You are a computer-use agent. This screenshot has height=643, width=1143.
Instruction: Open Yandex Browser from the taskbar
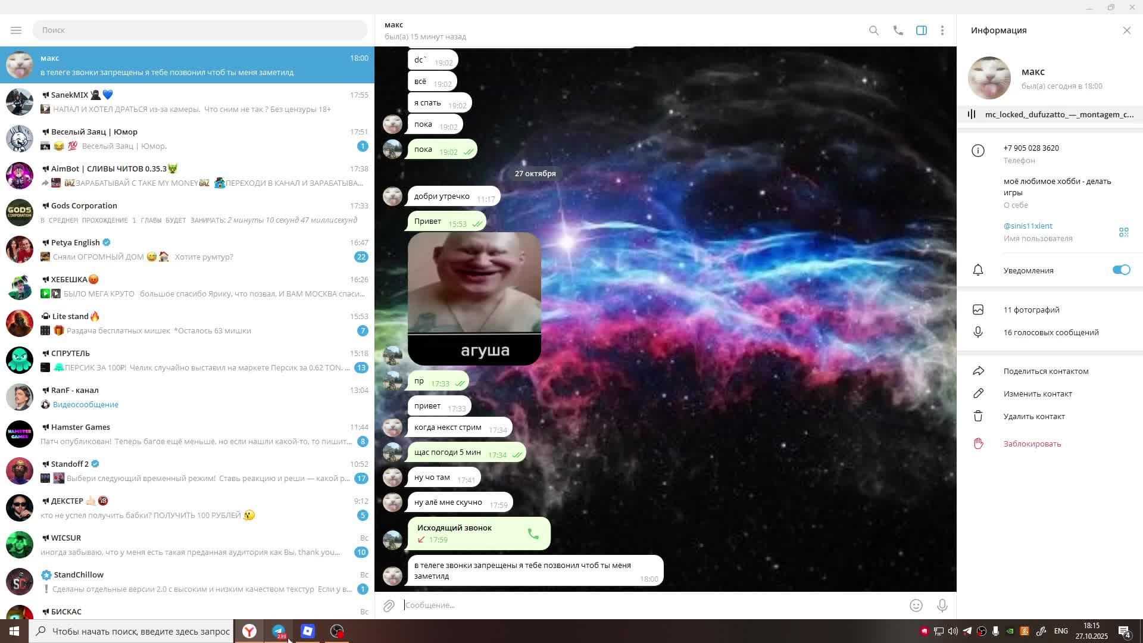[249, 631]
